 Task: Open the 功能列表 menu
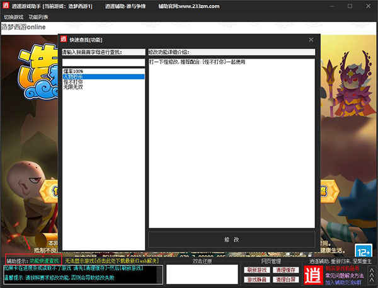[38, 17]
